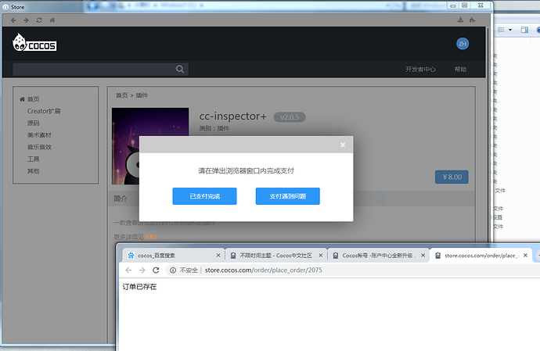The image size is (540, 351).
Task: Click 插件 in the breadcrumb
Action: tap(142, 95)
